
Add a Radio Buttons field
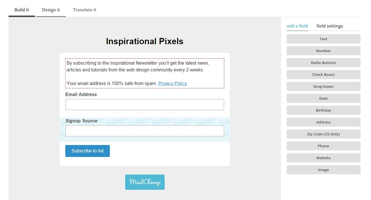(x=323, y=63)
